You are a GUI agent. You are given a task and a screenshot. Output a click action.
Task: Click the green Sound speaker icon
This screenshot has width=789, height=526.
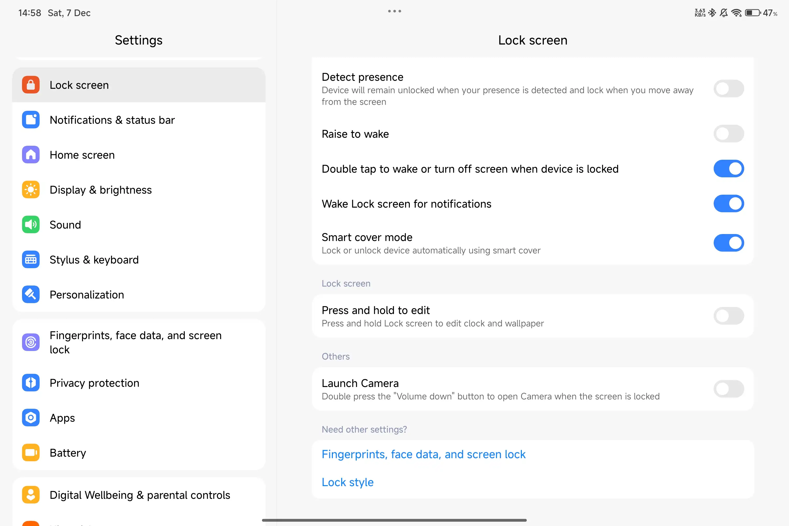tap(31, 224)
